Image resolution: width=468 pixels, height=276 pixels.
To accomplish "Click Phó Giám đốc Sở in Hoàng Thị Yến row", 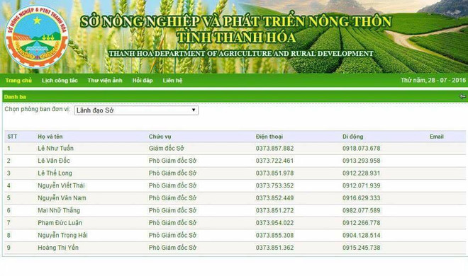I will pyautogui.click(x=172, y=248).
